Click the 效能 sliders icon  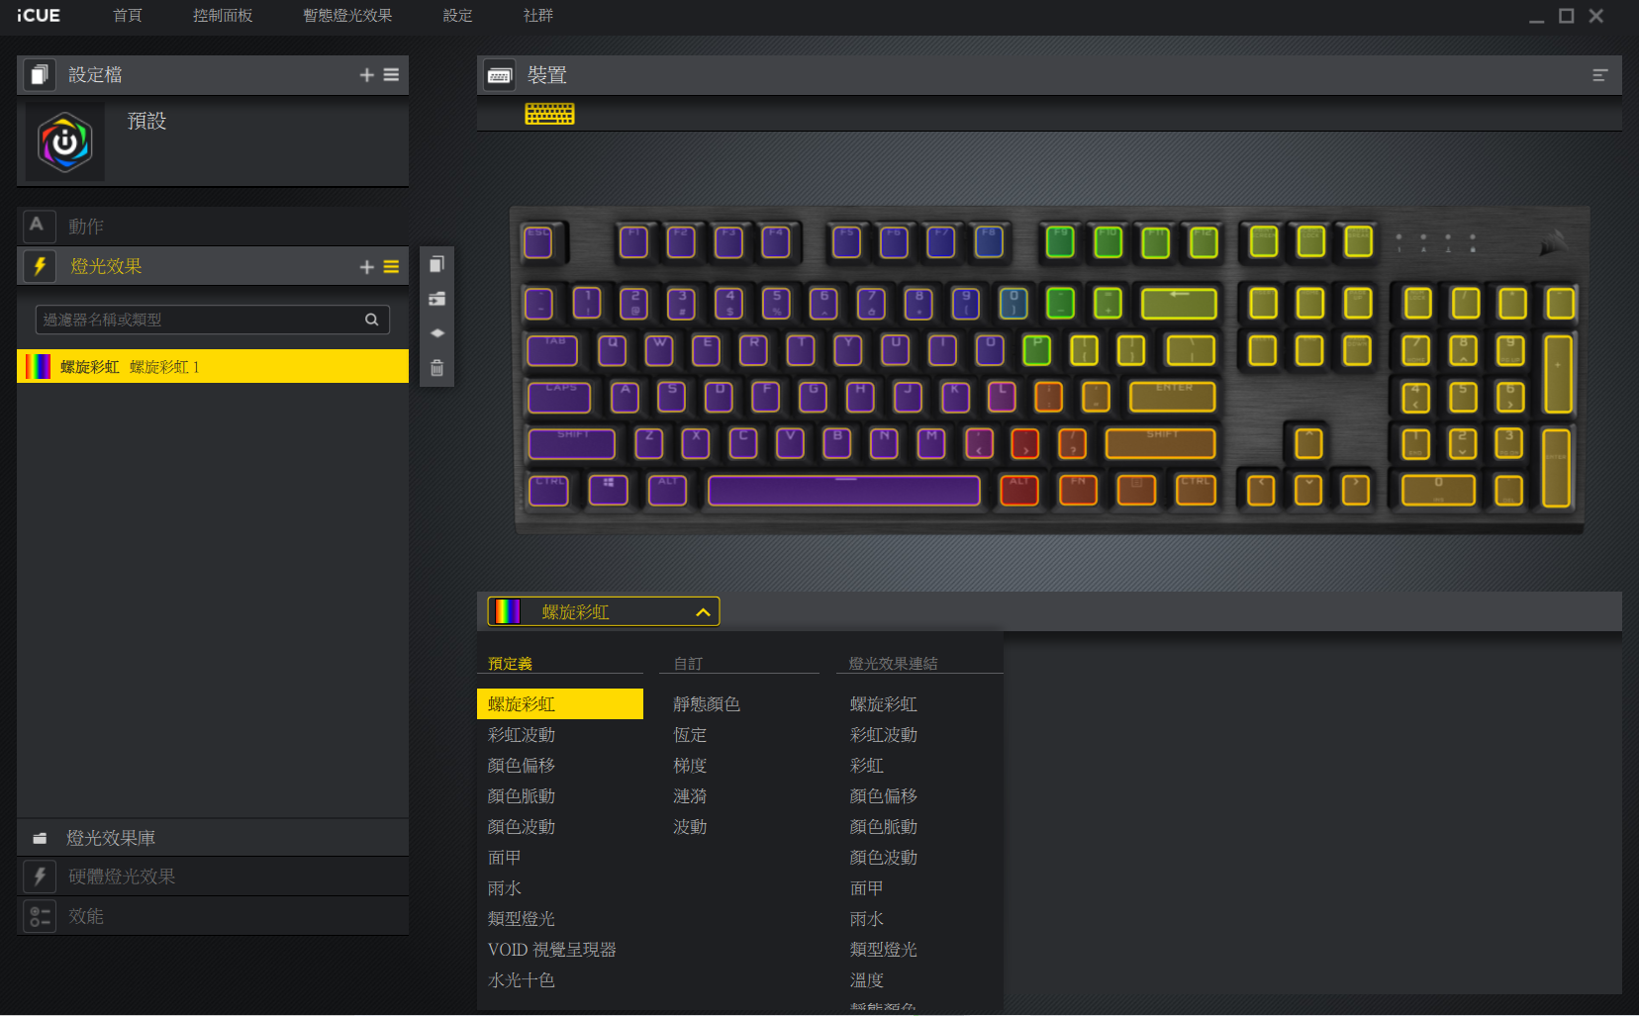click(40, 916)
